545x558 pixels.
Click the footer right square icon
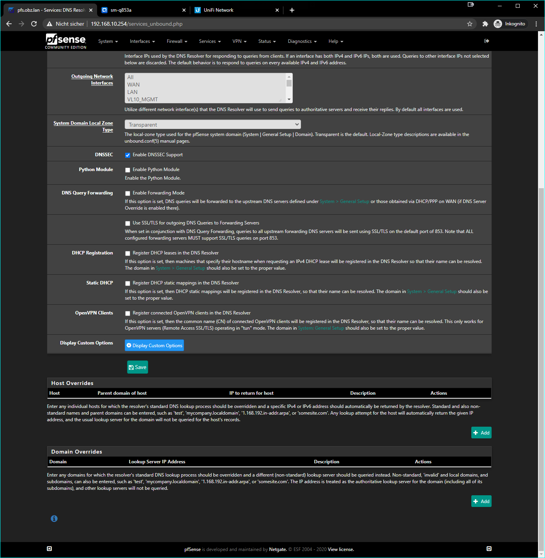pyautogui.click(x=489, y=549)
